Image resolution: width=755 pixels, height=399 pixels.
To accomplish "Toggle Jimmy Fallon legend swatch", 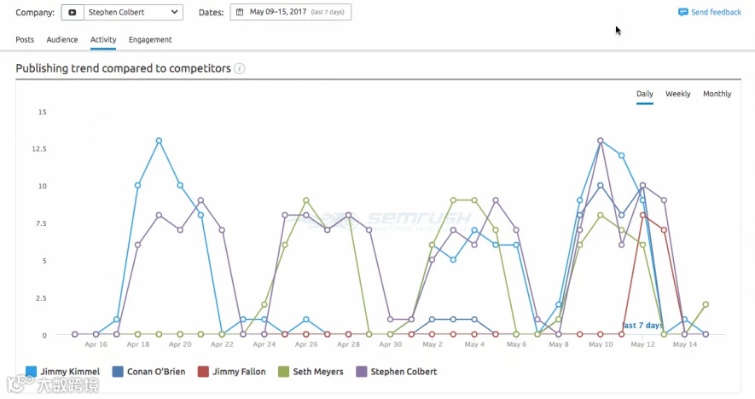I will (203, 372).
